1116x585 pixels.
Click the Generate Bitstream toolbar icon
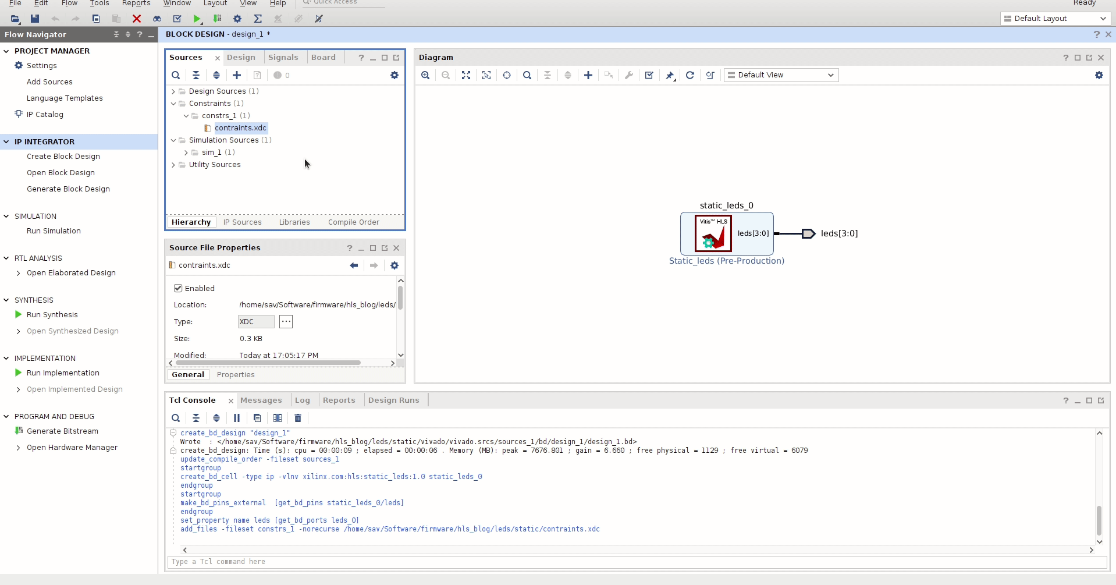(217, 19)
